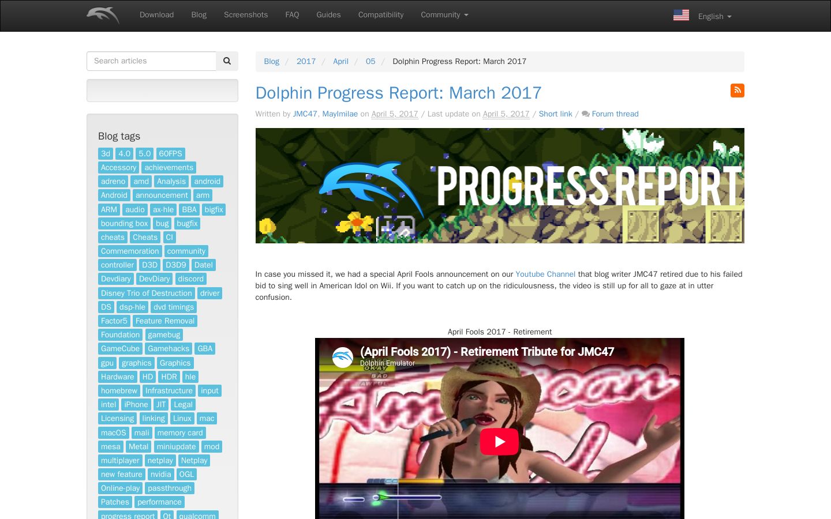Focus the Search articles field
Screen dimensions: 831x519
coord(151,61)
